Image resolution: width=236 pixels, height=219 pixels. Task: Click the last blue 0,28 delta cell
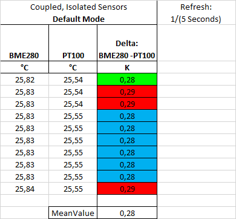coord(127,177)
